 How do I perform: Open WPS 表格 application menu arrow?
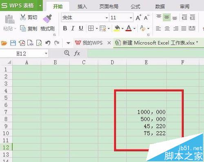pos(40,6)
